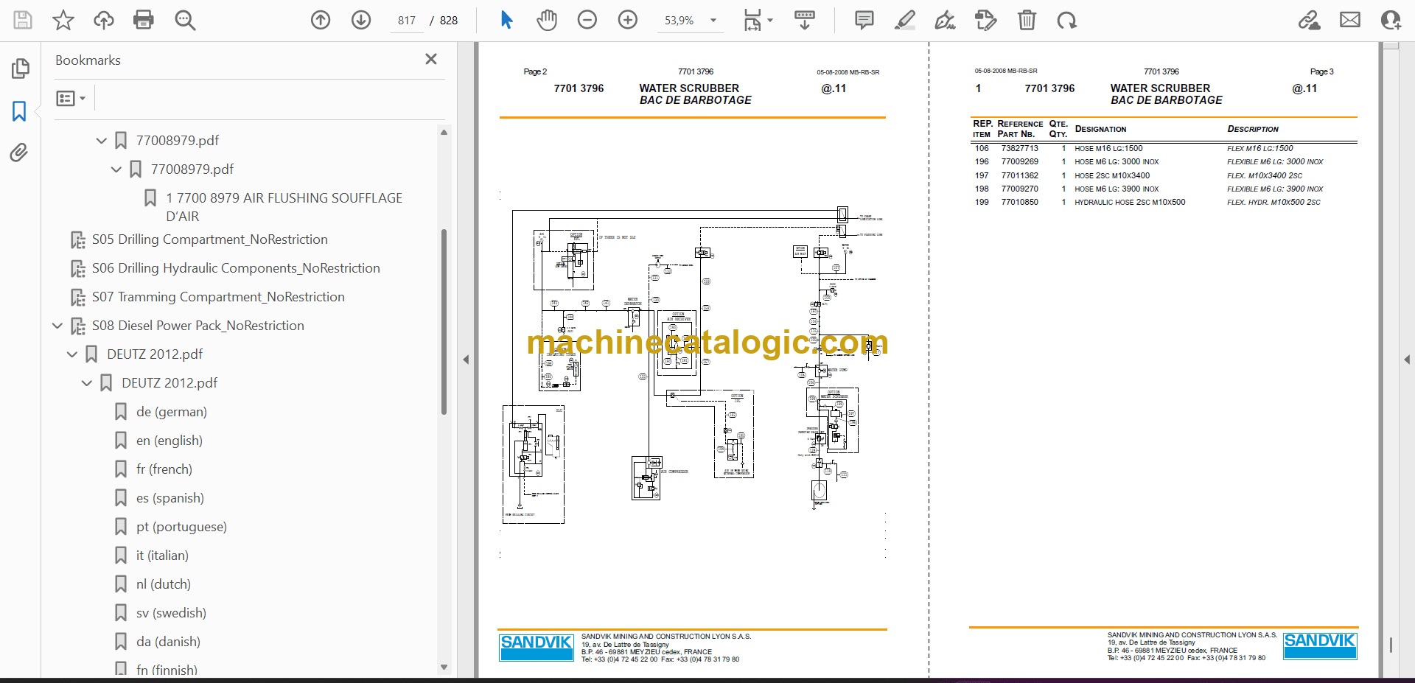
Task: Click part number 77011362 in table
Action: (x=1019, y=176)
